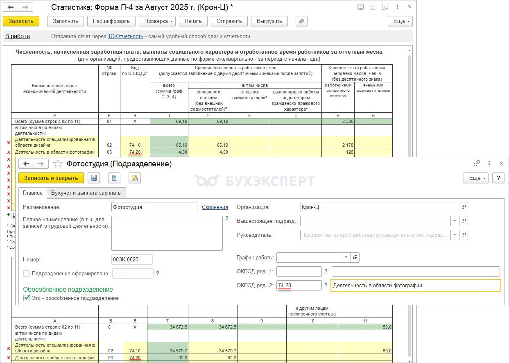Open the График работы dropdown list
Screen dimensions: 509x363
346,257
